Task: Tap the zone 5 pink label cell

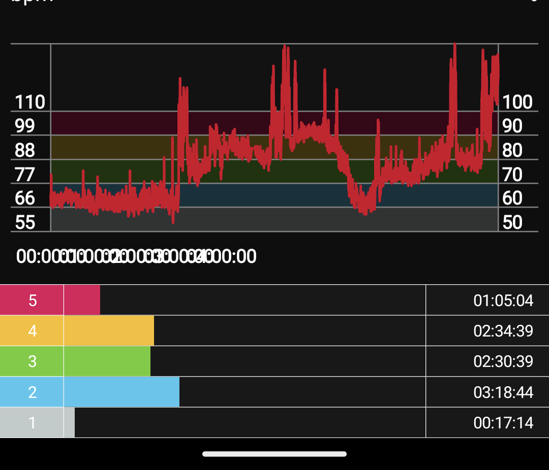Action: [x=32, y=300]
